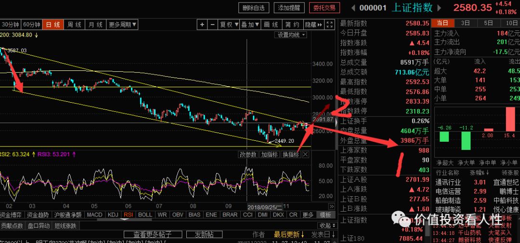Sort posts by 最后更新
520x243 pixels.
[x=289, y=235]
